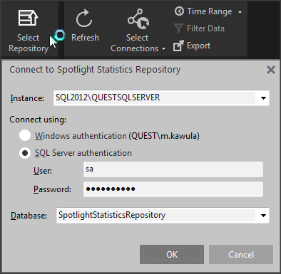This screenshot has width=281, height=274.
Task: Click the Select Connections share icon
Action: click(x=138, y=19)
